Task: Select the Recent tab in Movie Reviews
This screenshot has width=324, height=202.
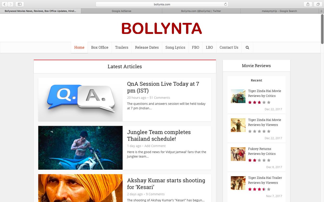Action: pos(256,80)
